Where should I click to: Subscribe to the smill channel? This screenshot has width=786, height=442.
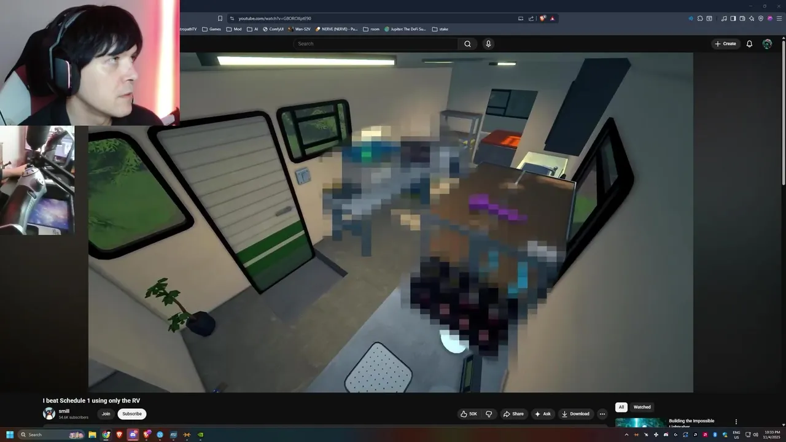click(x=132, y=414)
